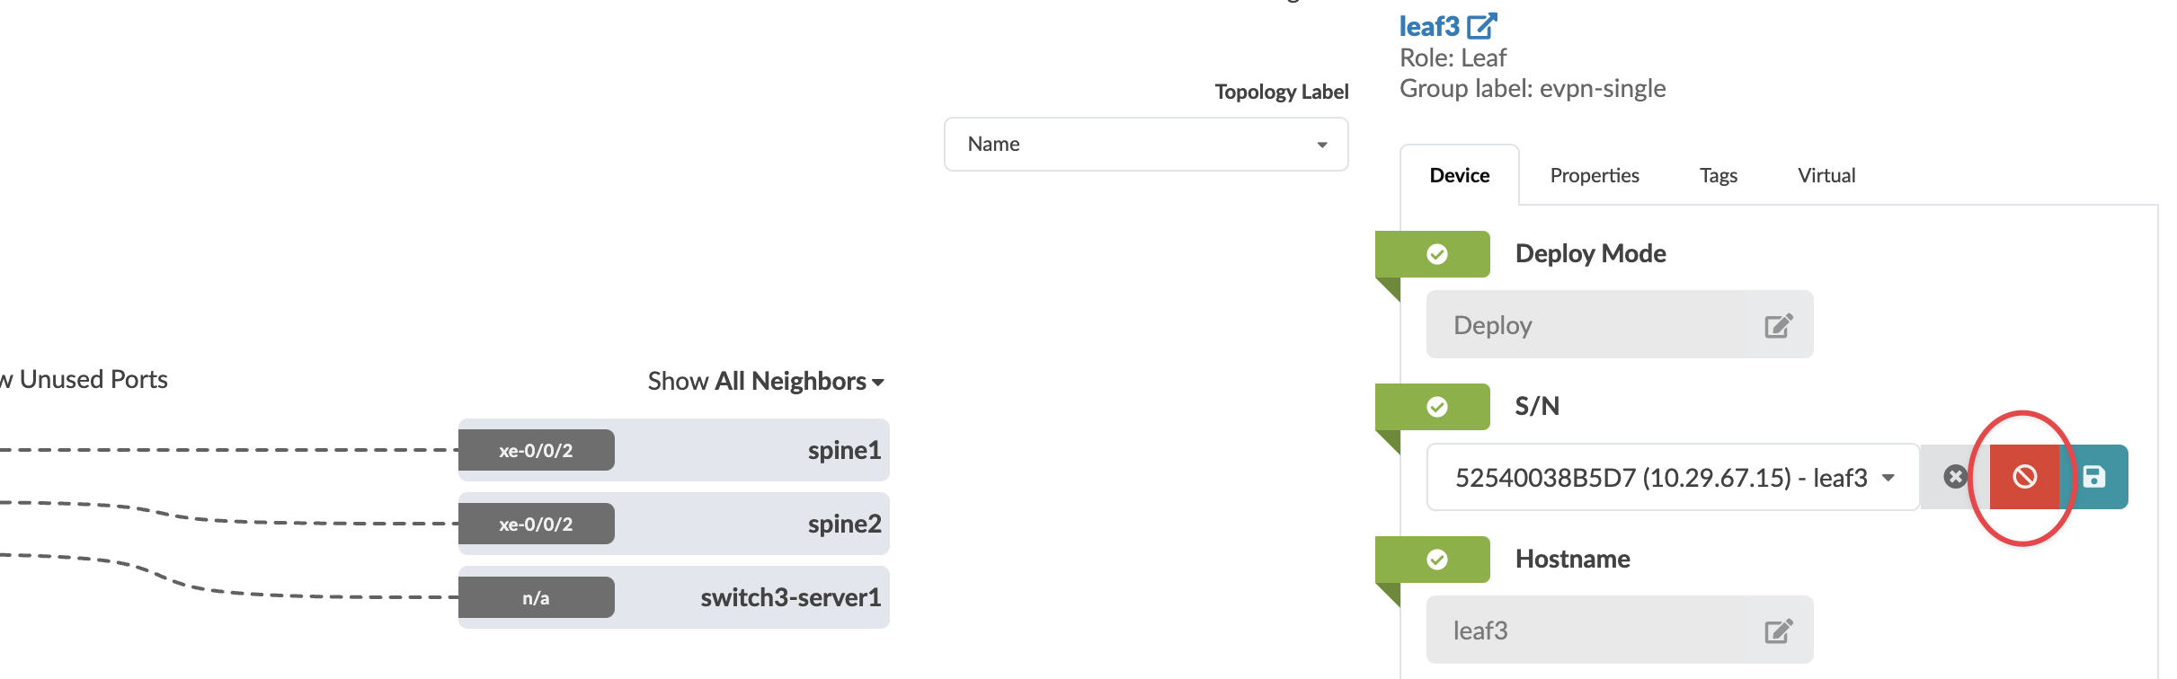Clear the selected serial number
Screen dimensions: 2177x679
(x=1954, y=477)
